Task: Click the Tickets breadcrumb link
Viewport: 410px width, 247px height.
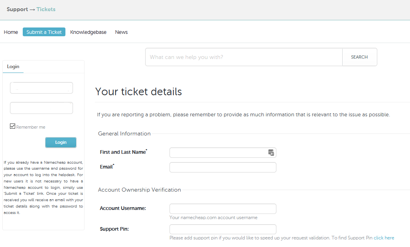Action: pos(46,10)
